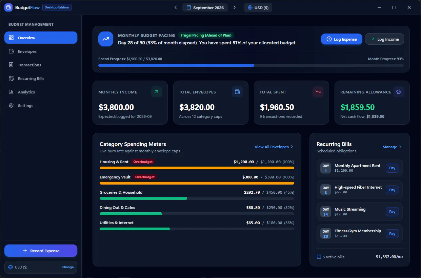The width and height of the screenshot is (421, 278).
Task: Click the Desktop Edition badge
Action: 57,7
